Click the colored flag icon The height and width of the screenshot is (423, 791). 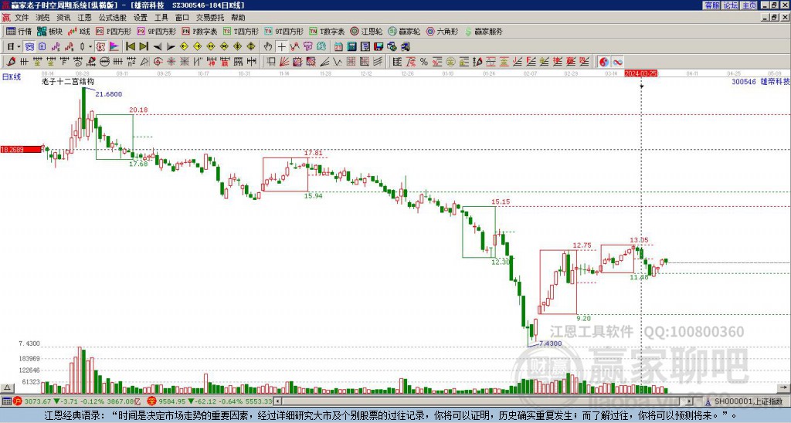click(114, 46)
